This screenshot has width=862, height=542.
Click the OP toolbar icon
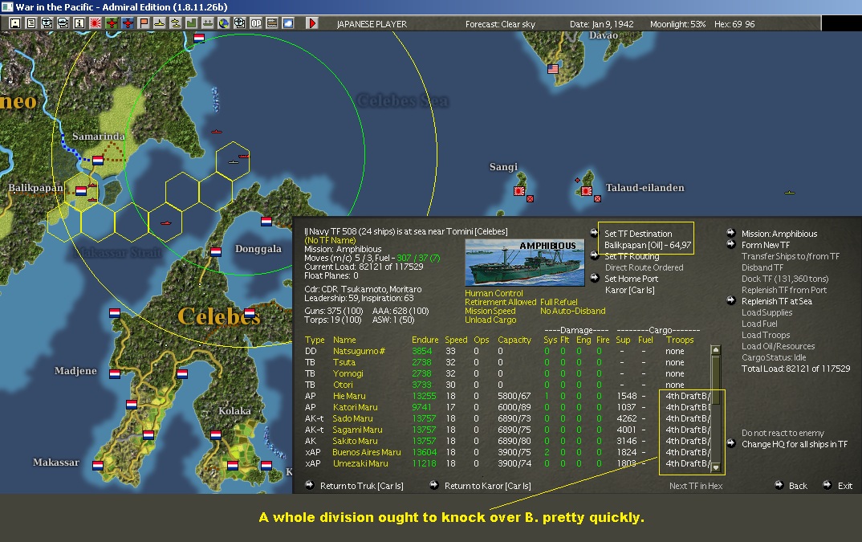(256, 23)
